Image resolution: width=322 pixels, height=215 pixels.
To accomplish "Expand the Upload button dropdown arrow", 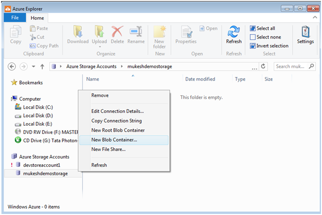I will pyautogui.click(x=100, y=47).
